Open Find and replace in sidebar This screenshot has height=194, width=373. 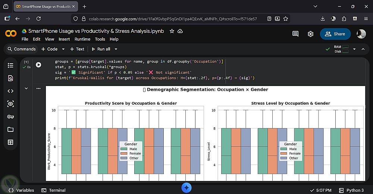click(10, 78)
